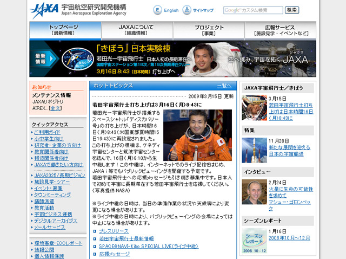This screenshot has height=259, width=346.
Task: Open 小中学生向け quick access link
Action: pyautogui.click(x=49, y=139)
